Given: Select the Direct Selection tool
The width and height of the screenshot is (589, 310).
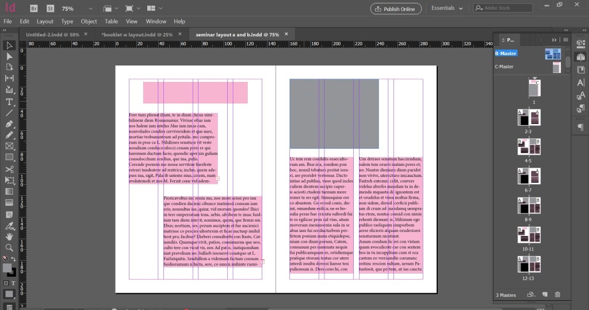Looking at the screenshot, I should click(9, 56).
